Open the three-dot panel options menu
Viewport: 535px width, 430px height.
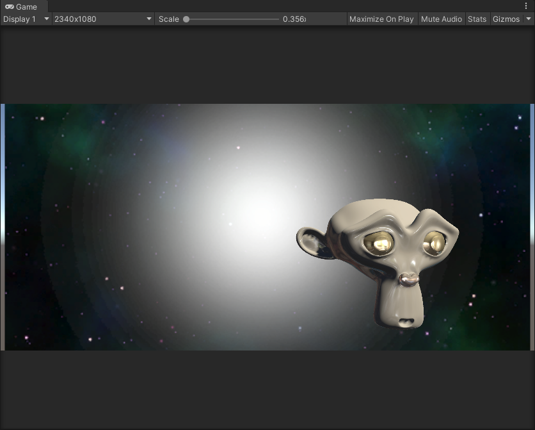point(526,6)
